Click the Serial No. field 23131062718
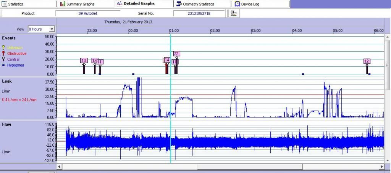Image resolution: width=391 pixels, height=173 pixels. (x=199, y=14)
